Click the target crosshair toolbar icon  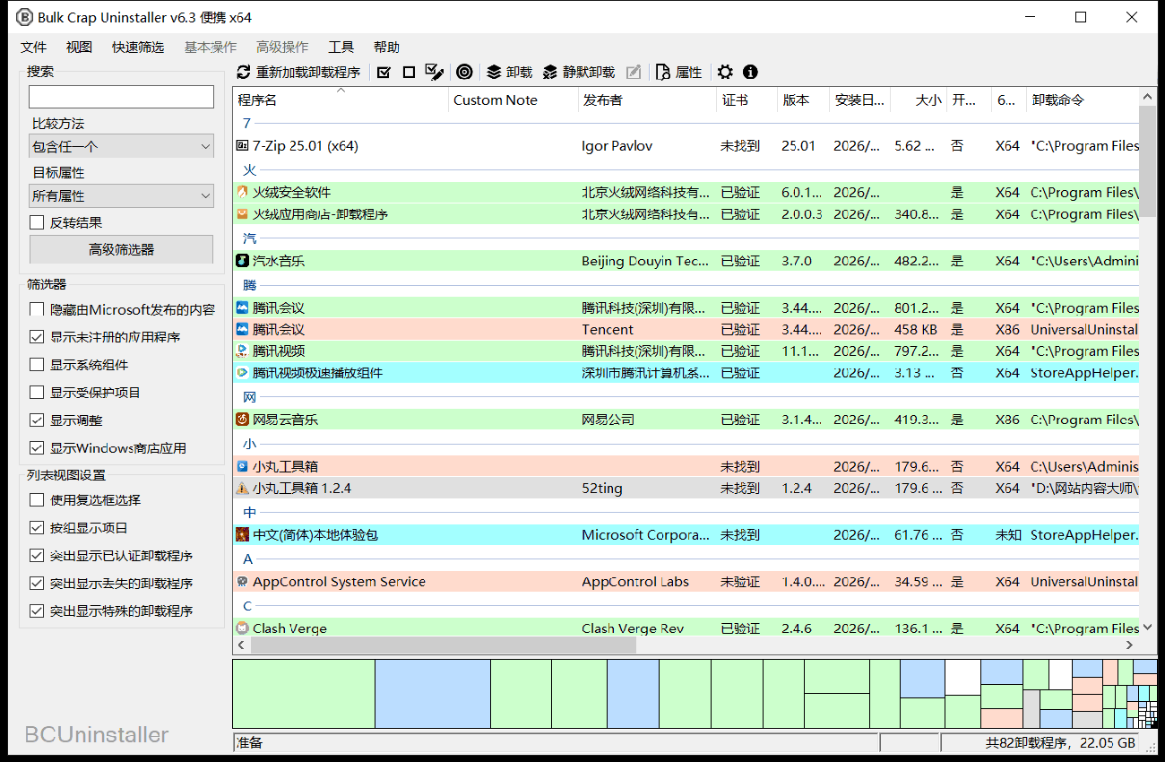tap(464, 73)
